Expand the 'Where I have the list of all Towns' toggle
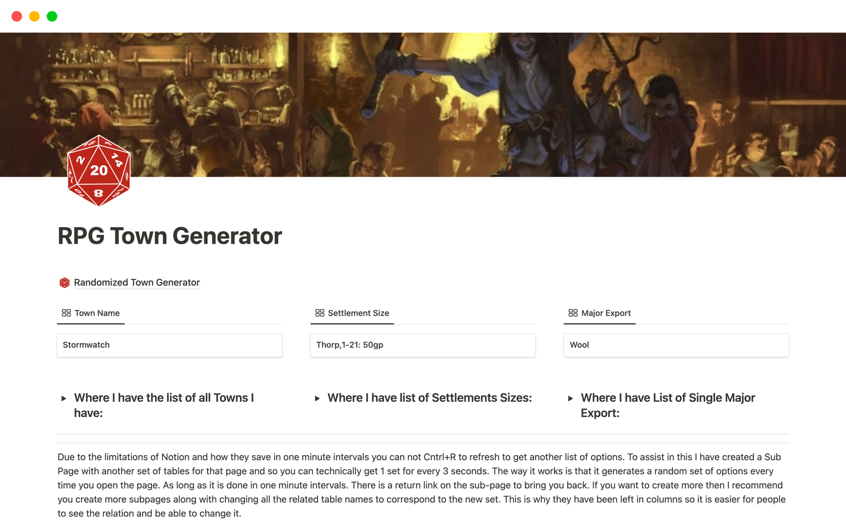The width and height of the screenshot is (846, 529). [x=63, y=398]
